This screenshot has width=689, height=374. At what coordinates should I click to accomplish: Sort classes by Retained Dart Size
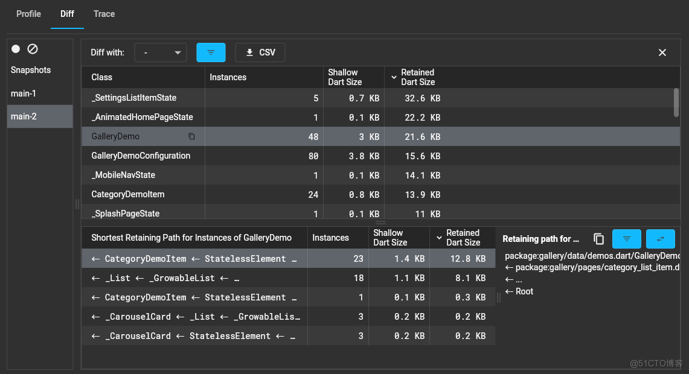point(417,77)
